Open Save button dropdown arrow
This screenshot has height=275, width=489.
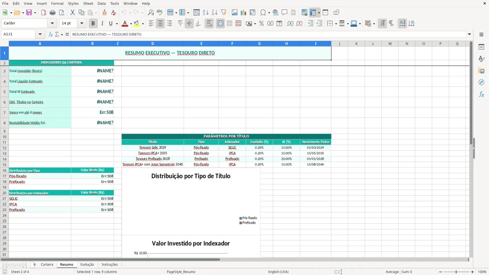pyautogui.click(x=35, y=13)
